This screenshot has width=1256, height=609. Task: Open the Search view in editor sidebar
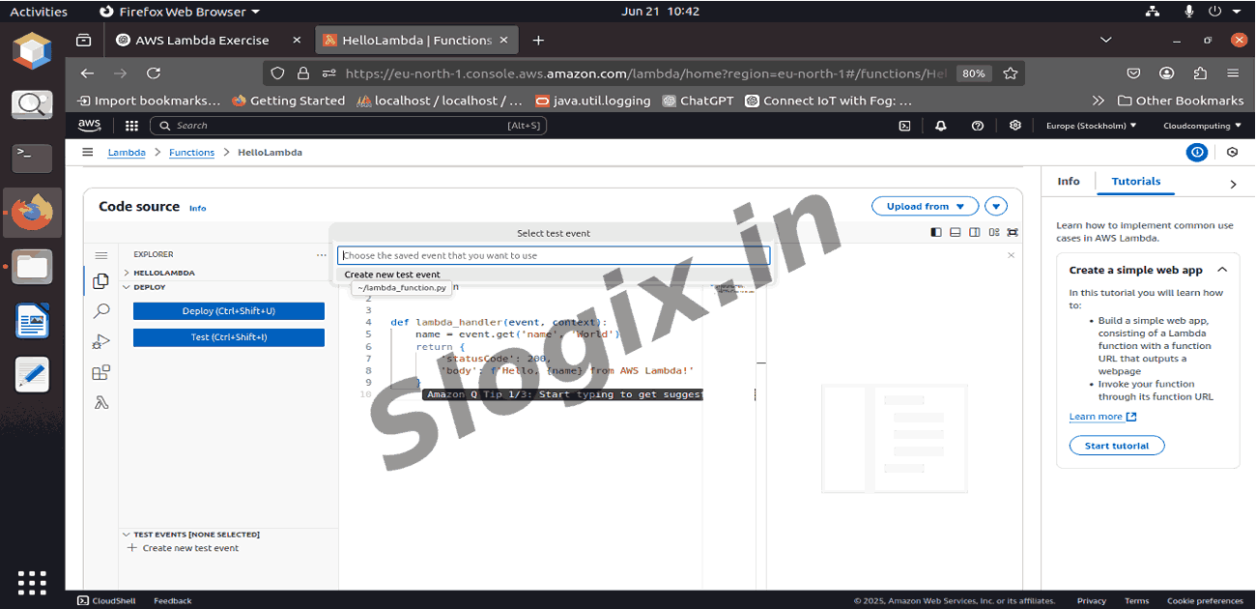pyautogui.click(x=100, y=311)
